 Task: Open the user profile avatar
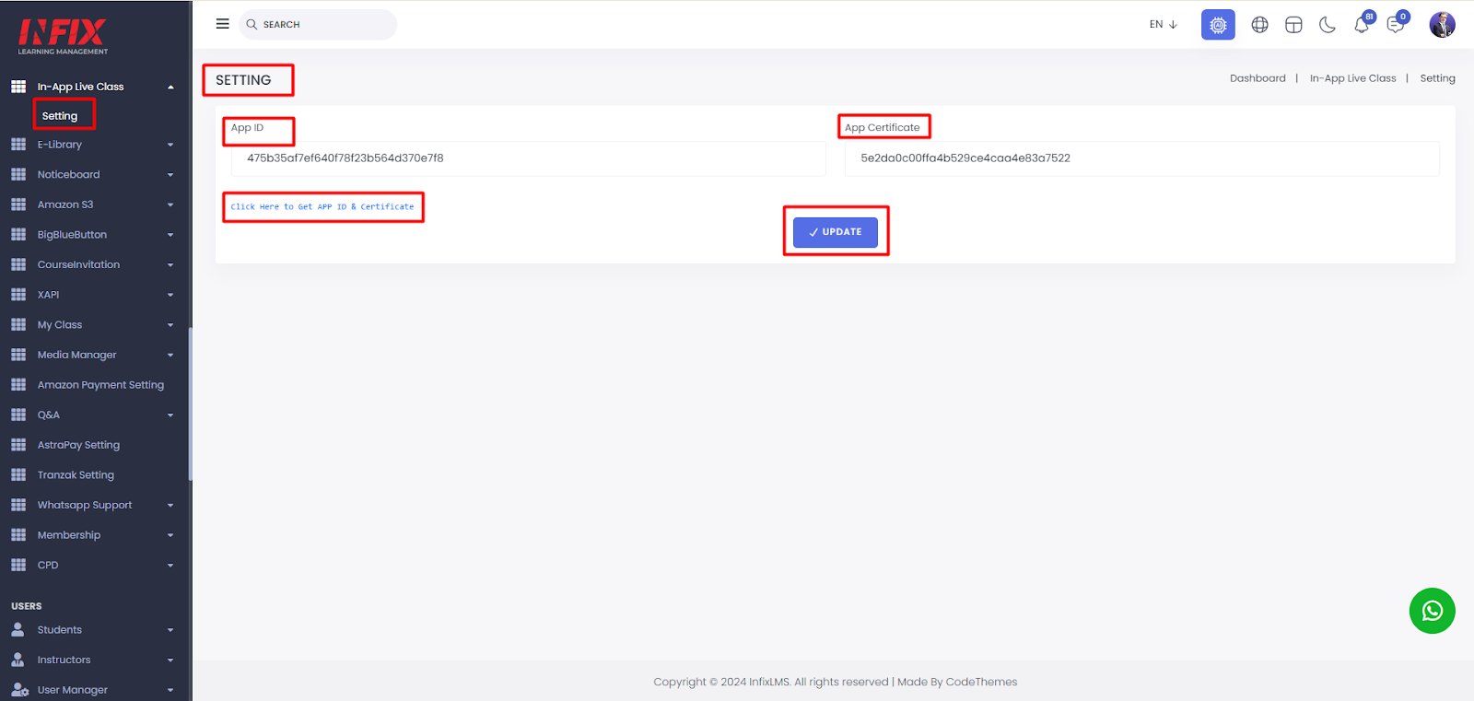1442,25
